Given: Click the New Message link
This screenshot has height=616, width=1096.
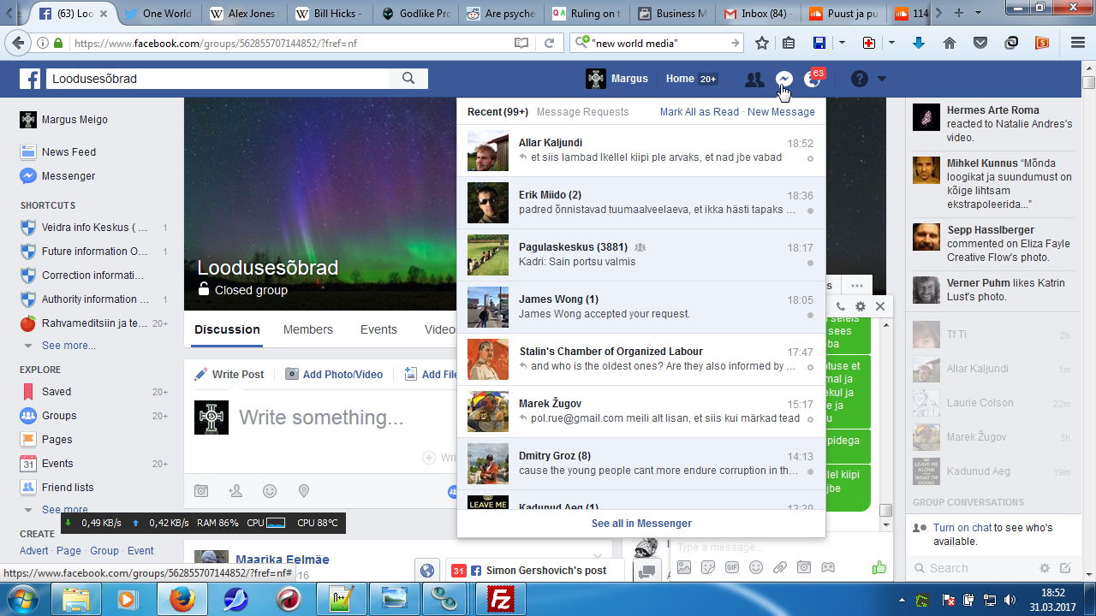Looking at the screenshot, I should (x=781, y=112).
